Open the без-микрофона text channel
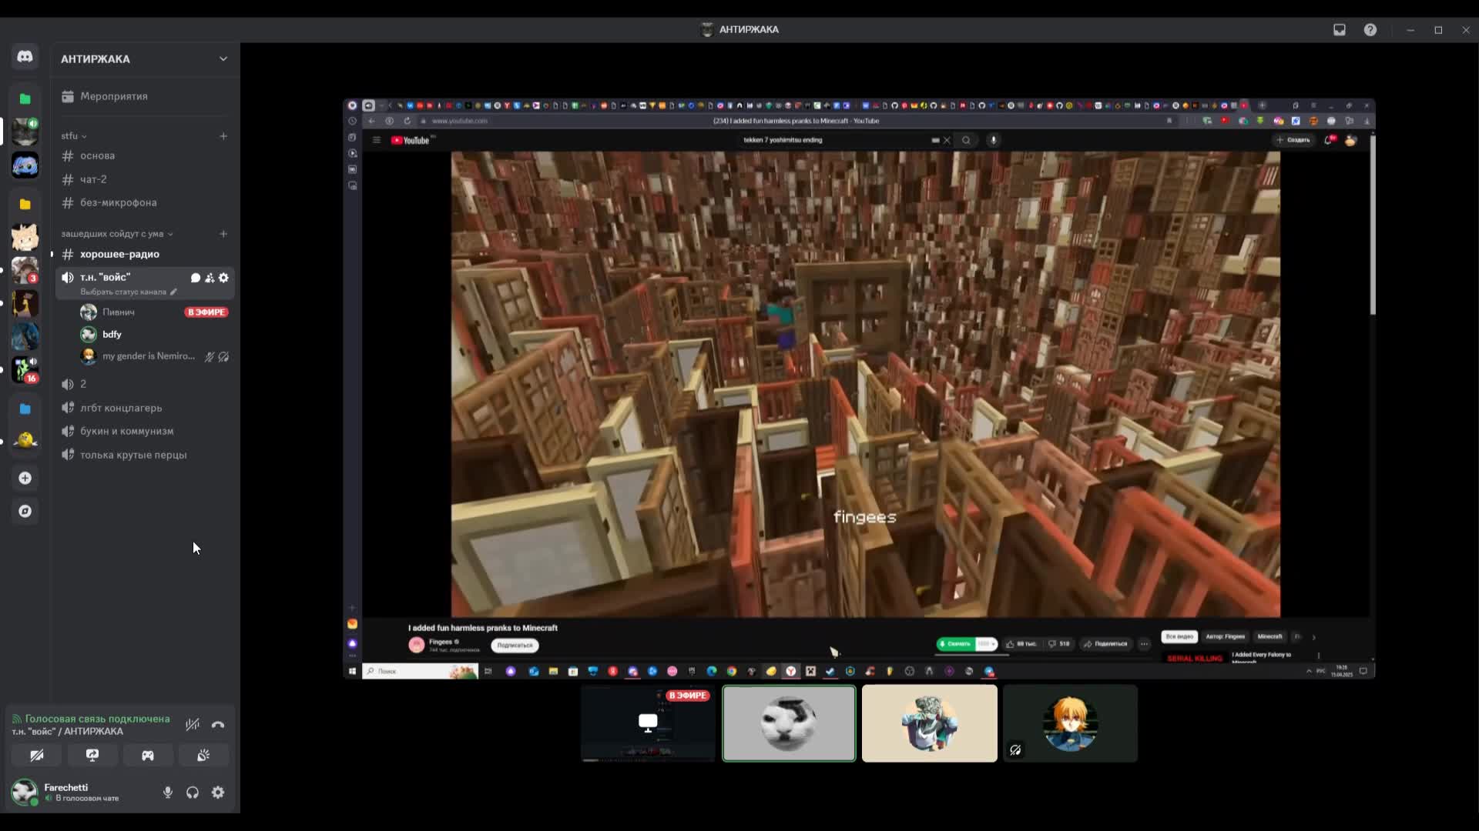This screenshot has height=831, width=1479. [145, 202]
